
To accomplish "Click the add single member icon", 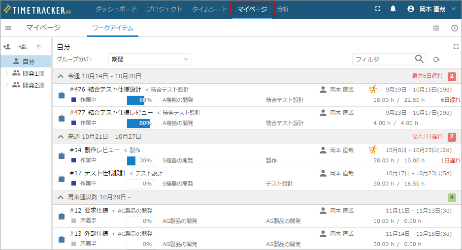I will (x=7, y=47).
